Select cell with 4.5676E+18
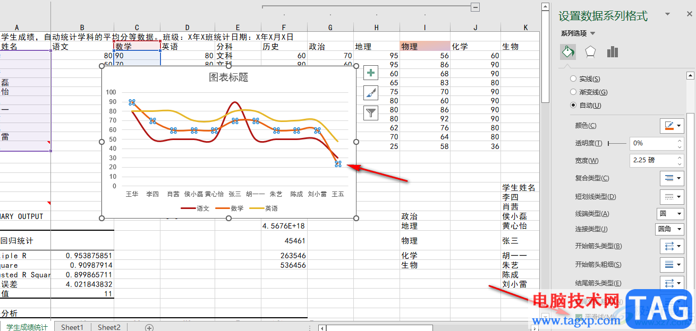This screenshot has height=331, width=696. (x=284, y=226)
